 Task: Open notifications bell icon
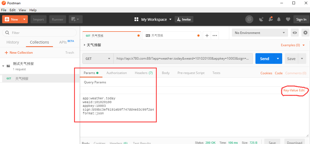click(x=279, y=19)
